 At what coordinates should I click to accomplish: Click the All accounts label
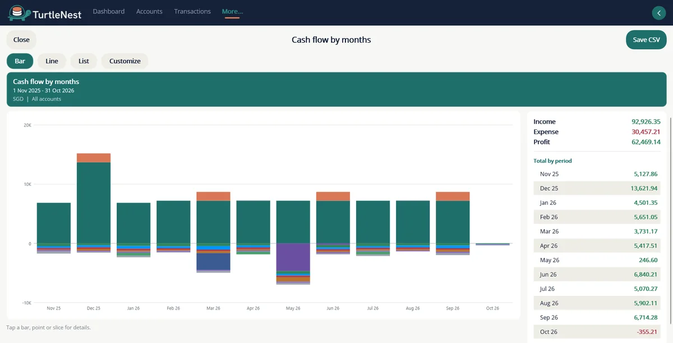coord(47,99)
